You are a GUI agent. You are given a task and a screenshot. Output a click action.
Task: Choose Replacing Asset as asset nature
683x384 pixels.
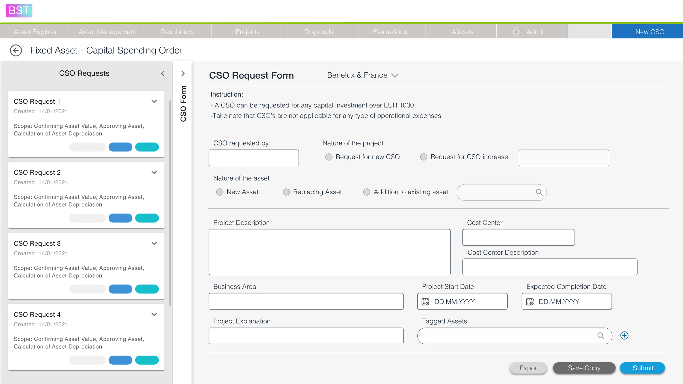286,192
